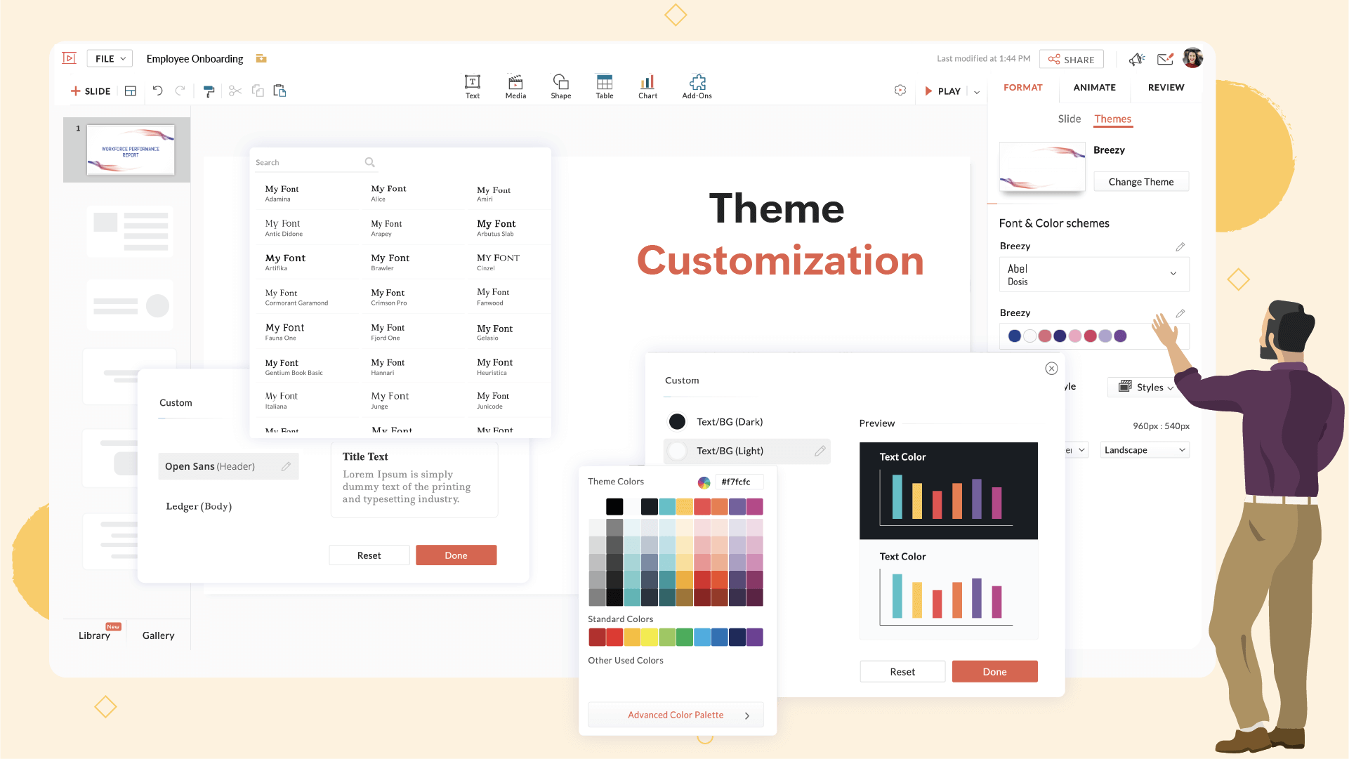
Task: Click the Media insert icon
Action: tap(515, 85)
